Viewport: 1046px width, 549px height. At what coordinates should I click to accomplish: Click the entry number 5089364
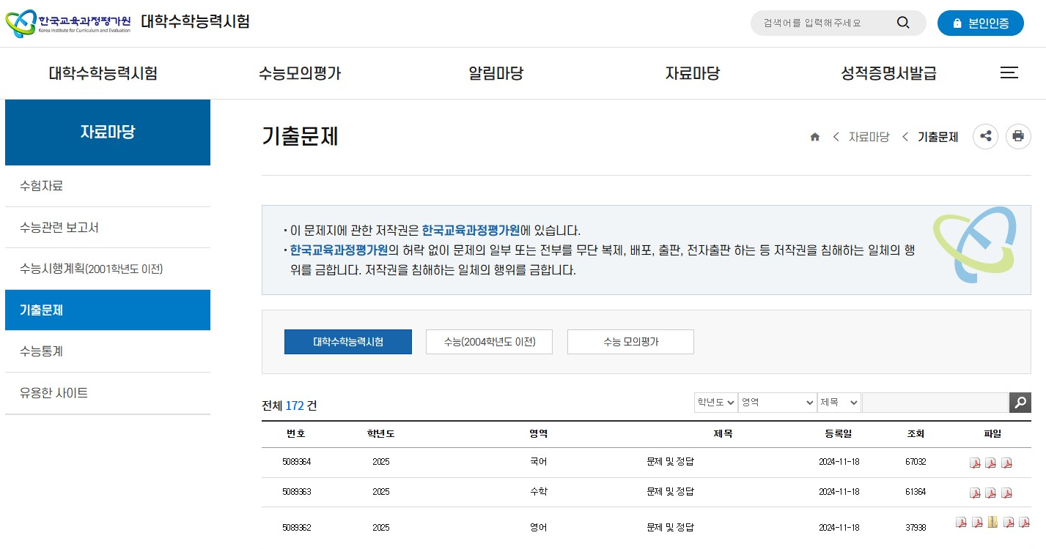pyautogui.click(x=296, y=463)
